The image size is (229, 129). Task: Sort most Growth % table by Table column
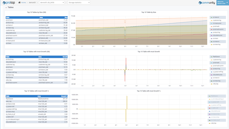click(x=8, y=96)
